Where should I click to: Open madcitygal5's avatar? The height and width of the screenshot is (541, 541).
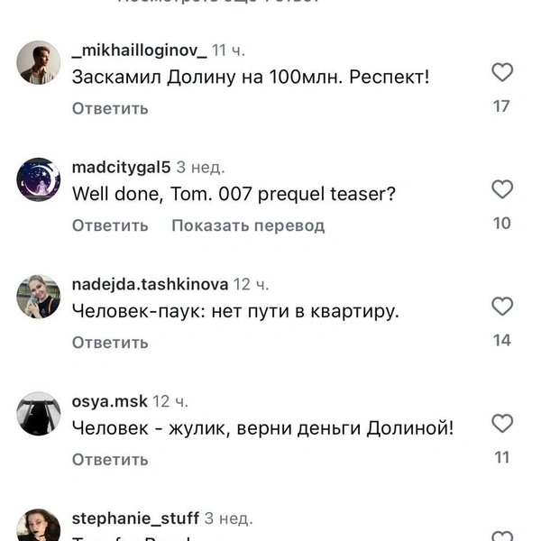(x=39, y=179)
